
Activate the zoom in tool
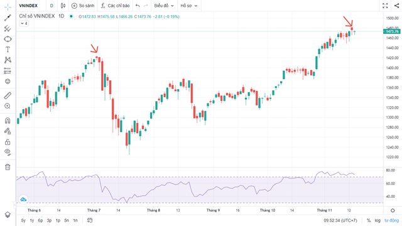click(x=8, y=106)
